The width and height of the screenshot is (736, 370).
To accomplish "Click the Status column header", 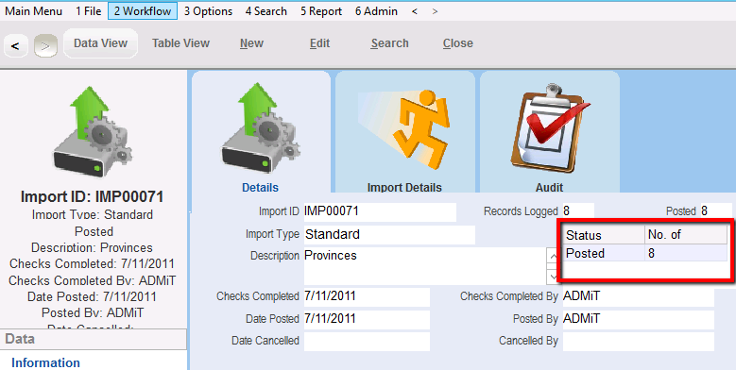I will [x=604, y=235].
